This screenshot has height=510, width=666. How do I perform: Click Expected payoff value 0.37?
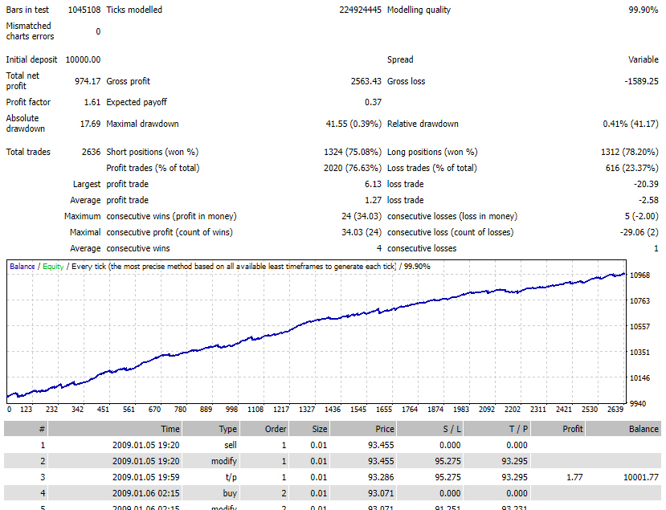pos(373,102)
